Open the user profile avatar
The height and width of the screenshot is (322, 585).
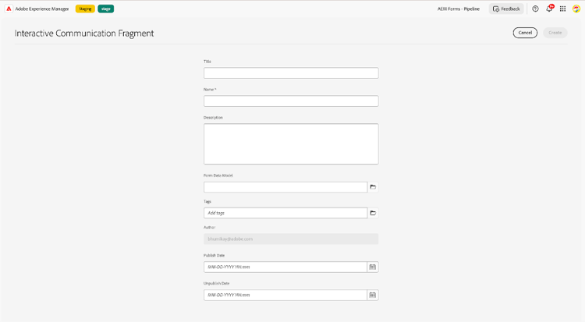click(576, 9)
